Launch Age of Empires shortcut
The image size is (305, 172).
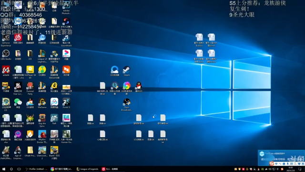click(18, 153)
